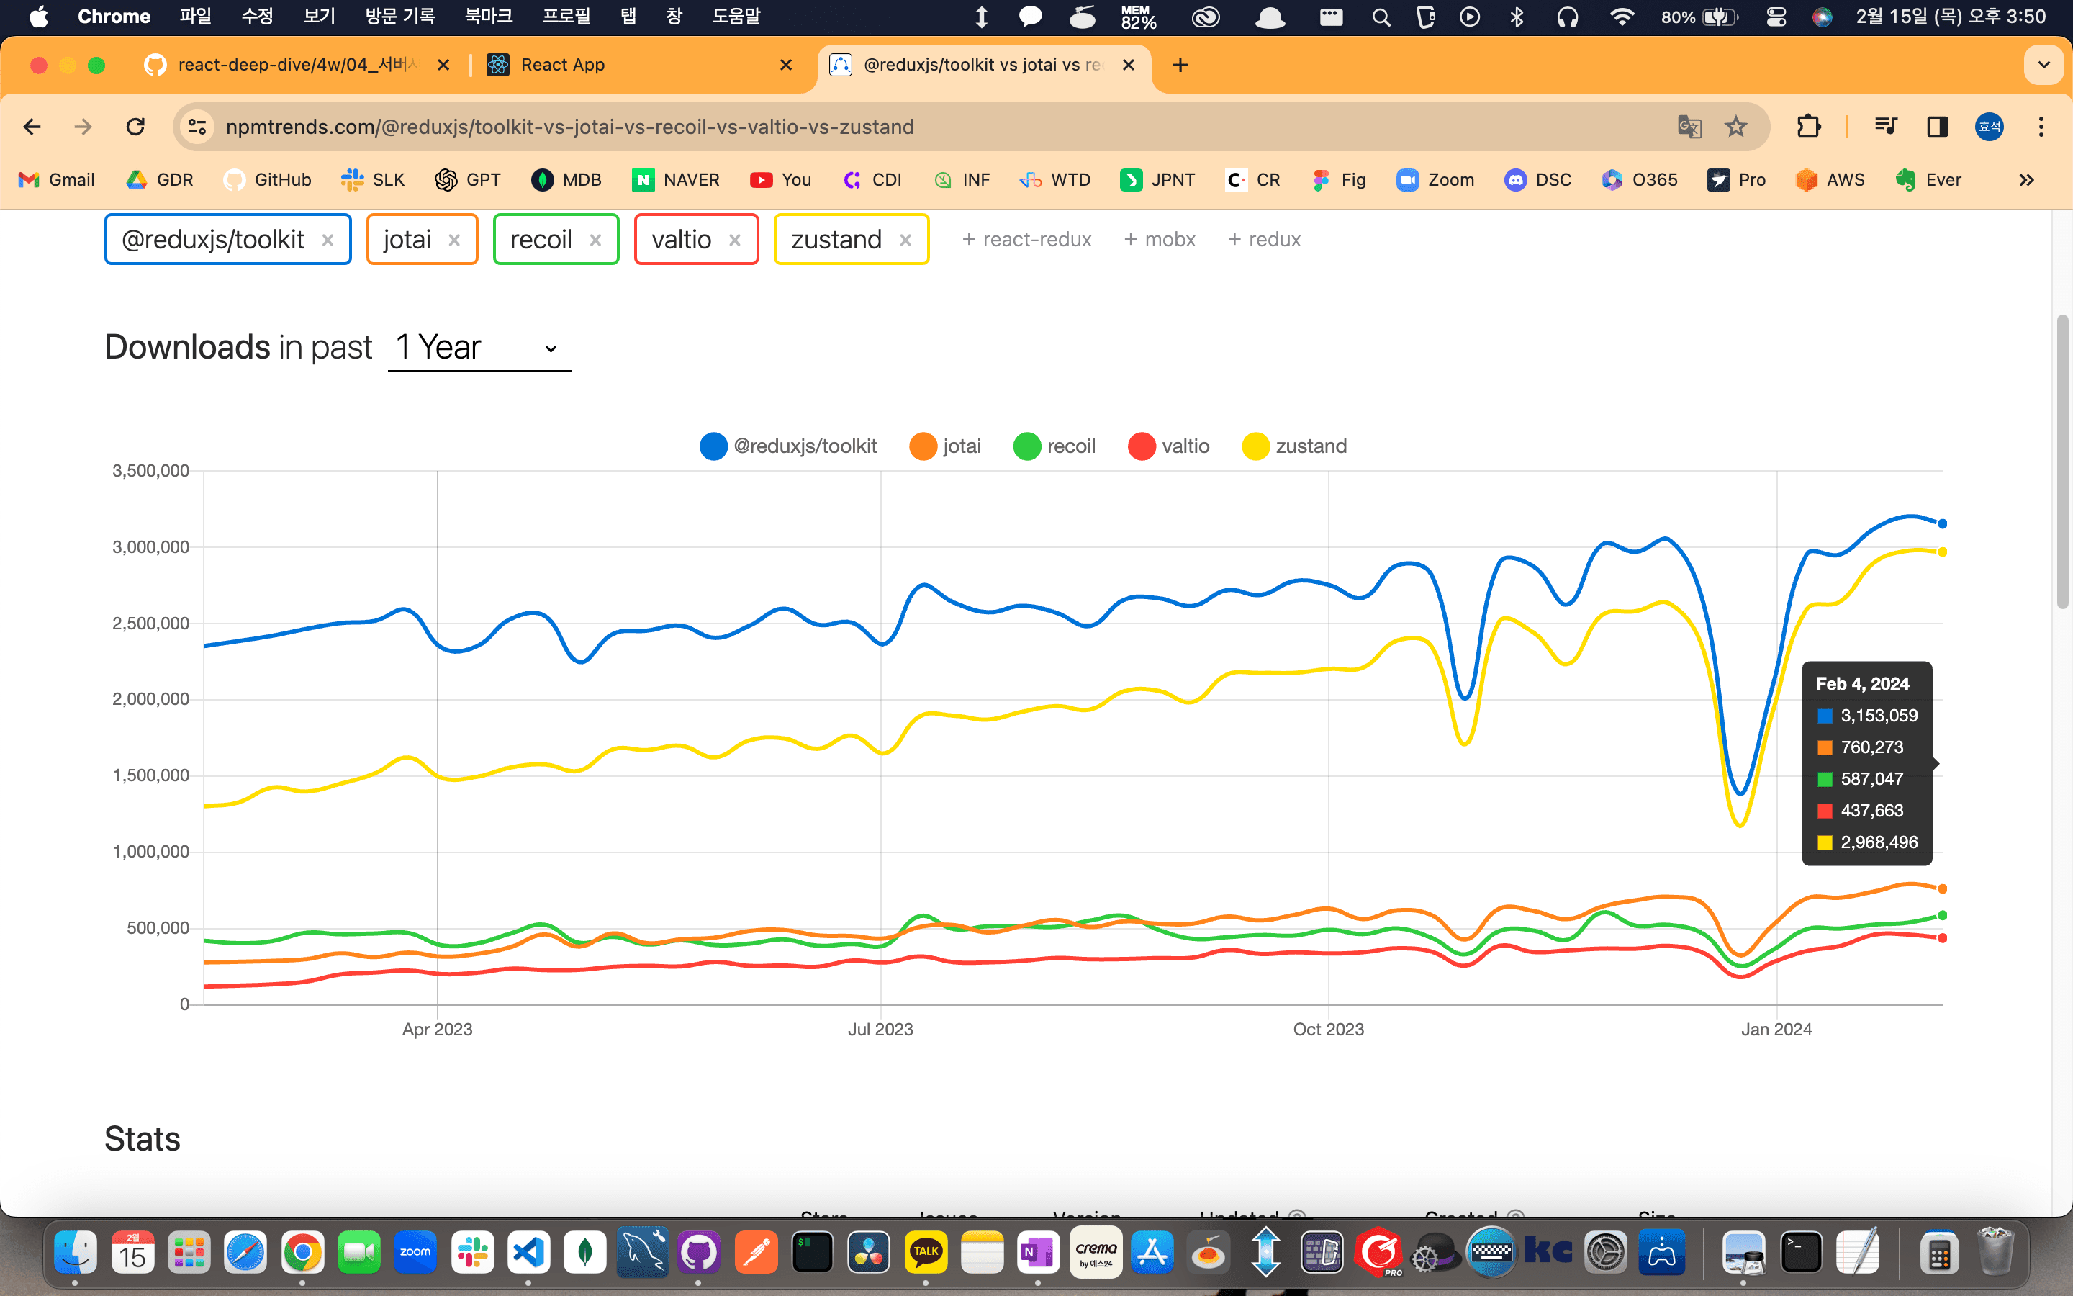Expand the hidden bookmarks overflow chevron
Image resolution: width=2073 pixels, height=1296 pixels.
coord(2026,180)
